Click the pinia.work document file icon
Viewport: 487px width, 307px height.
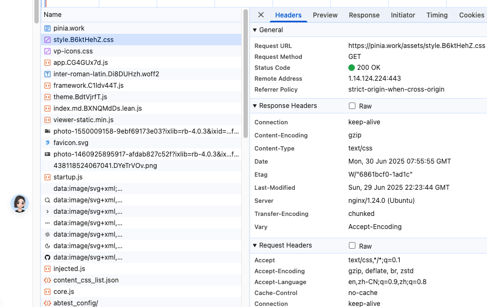coord(47,28)
